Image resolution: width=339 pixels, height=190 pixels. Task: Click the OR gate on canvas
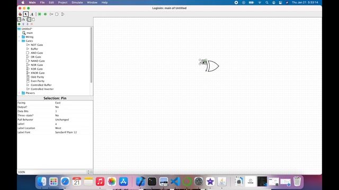(212, 66)
